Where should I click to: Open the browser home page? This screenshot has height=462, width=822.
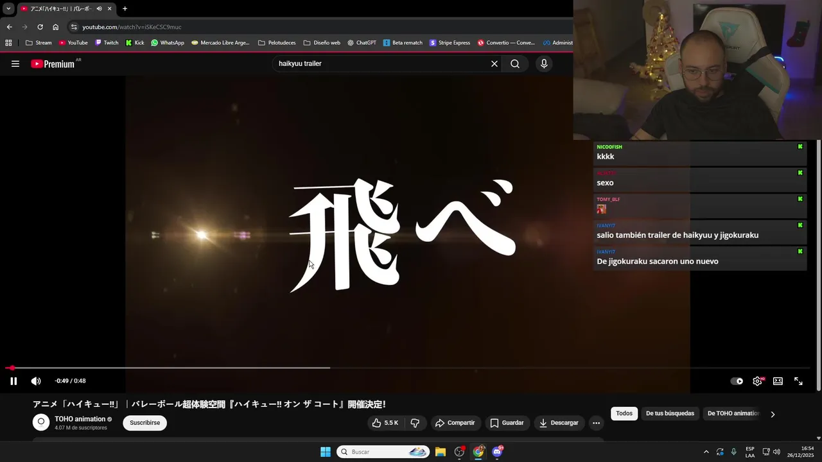tap(56, 27)
